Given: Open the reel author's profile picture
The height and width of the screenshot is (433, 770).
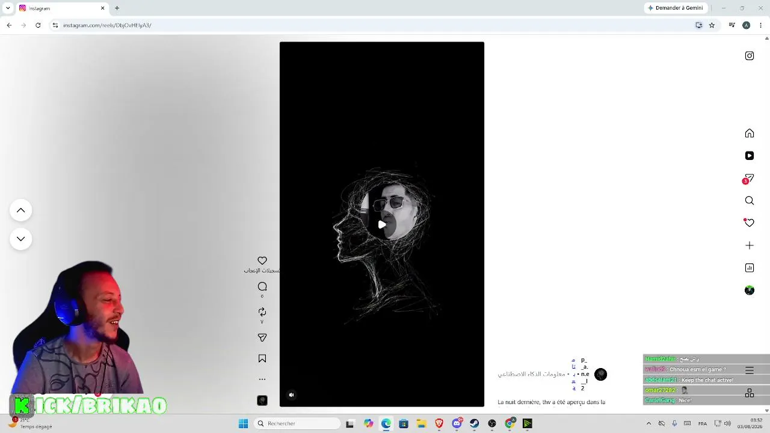Looking at the screenshot, I should point(600,375).
